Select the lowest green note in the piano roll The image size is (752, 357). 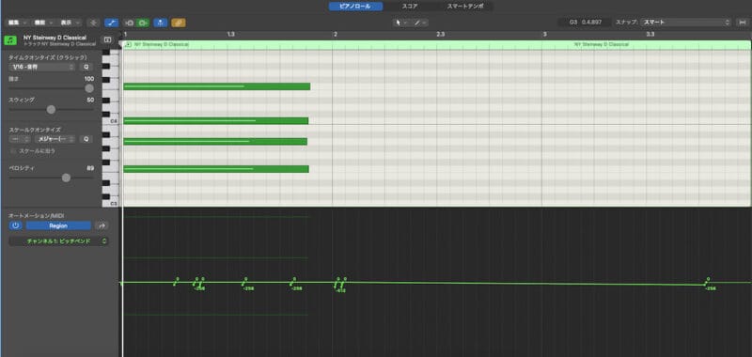click(x=216, y=169)
